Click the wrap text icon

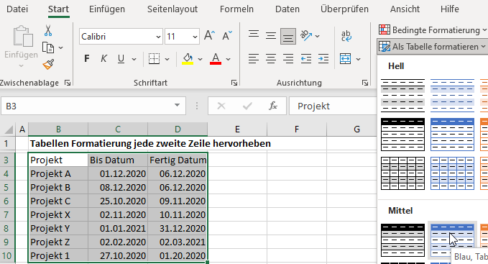coord(346,35)
